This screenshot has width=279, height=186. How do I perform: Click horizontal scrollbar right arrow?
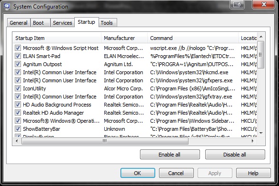click(x=253, y=141)
